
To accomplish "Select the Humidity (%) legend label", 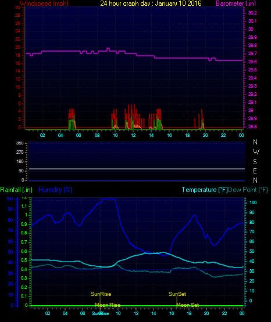I will pyautogui.click(x=55, y=190).
